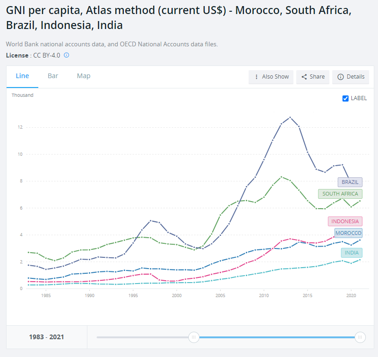The image size is (378, 357).
Task: Click the left handle of the year slider
Action: pos(194,337)
